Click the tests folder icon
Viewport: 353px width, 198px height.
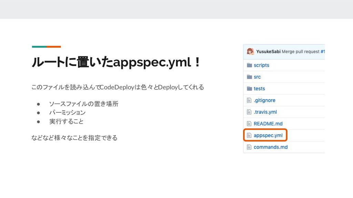249,89
